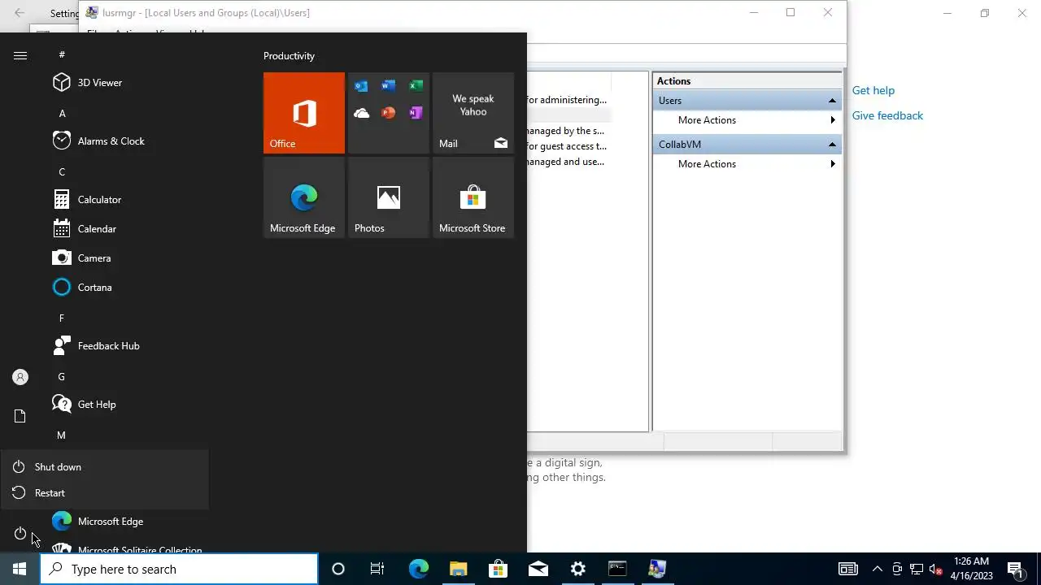1041x585 pixels.
Task: Open the Office apps folder tile
Action: [x=389, y=113]
